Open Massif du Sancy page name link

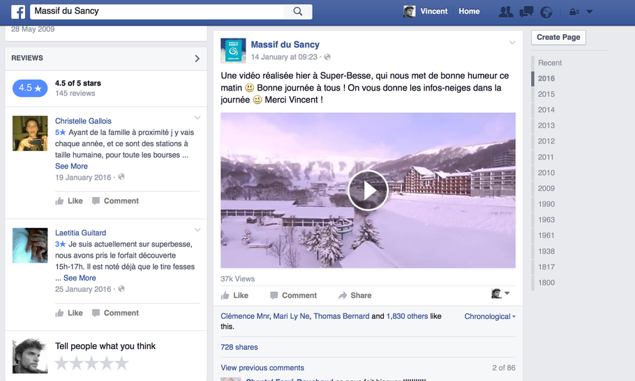285,45
